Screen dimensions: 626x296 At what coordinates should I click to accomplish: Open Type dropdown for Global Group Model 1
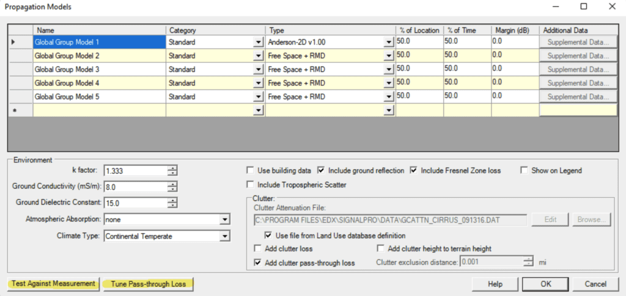pyautogui.click(x=388, y=43)
